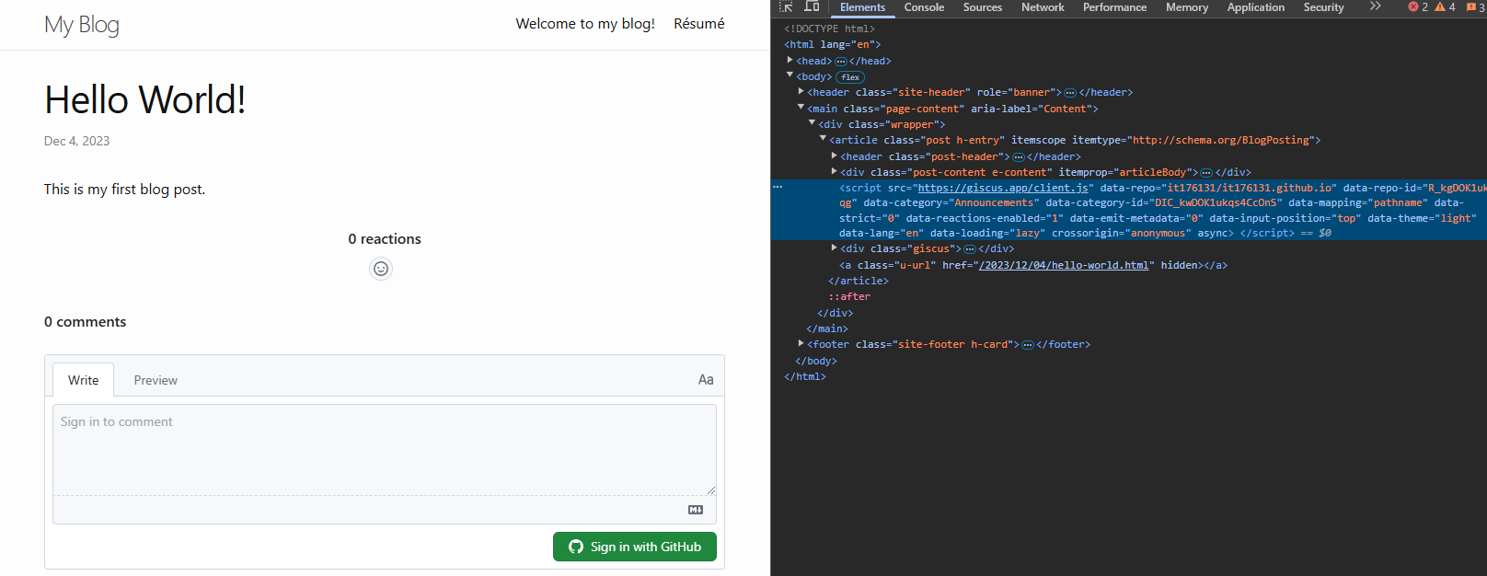
Task: Toggle the device toolbar icon
Action: pyautogui.click(x=812, y=6)
